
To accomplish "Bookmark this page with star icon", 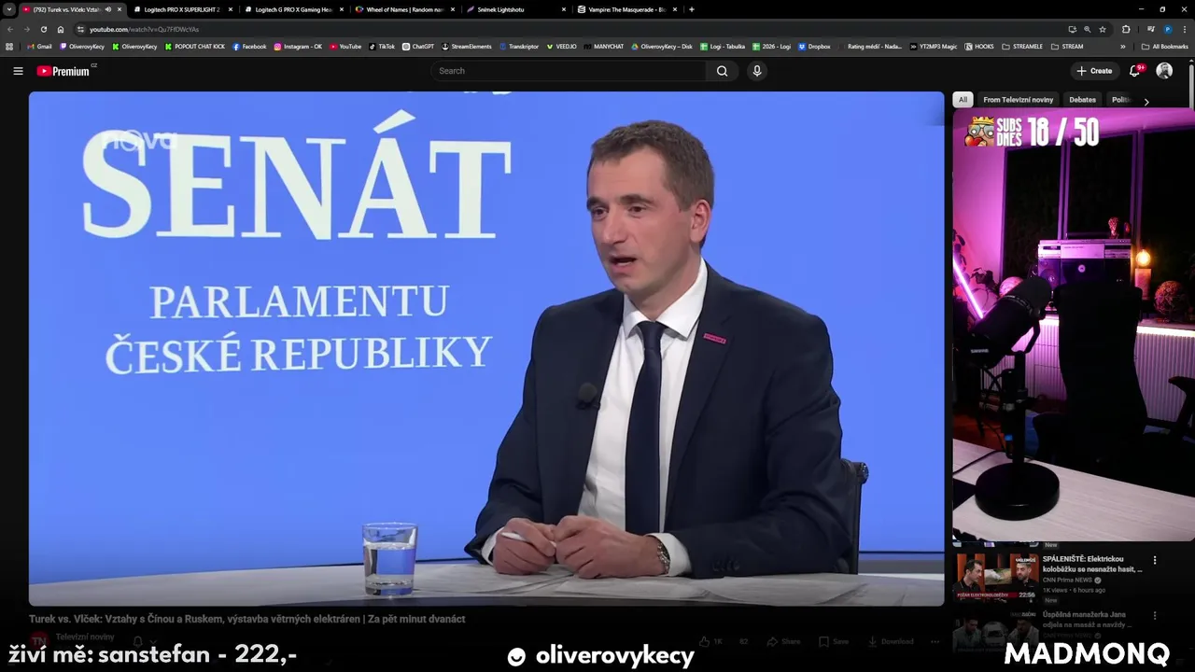I will click(1103, 29).
